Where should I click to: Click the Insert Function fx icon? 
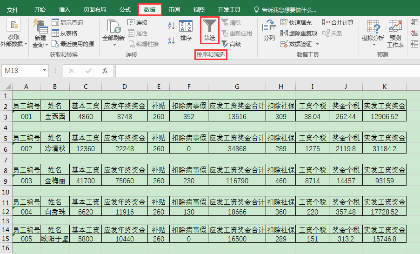[x=105, y=71]
